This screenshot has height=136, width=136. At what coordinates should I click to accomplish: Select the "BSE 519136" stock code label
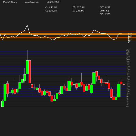click(x=53, y=2)
